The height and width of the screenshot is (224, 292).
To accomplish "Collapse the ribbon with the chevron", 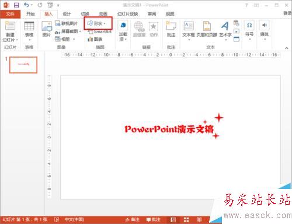I will tap(287, 48).
